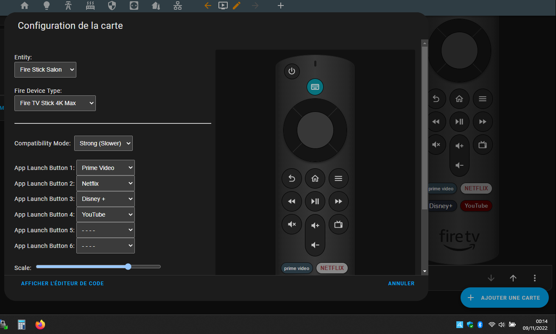Click the hamburger menu button on the remote
The width and height of the screenshot is (556, 334).
[338, 178]
